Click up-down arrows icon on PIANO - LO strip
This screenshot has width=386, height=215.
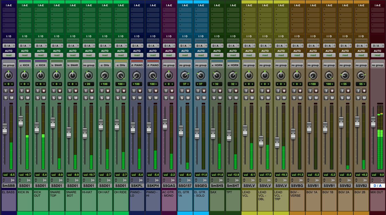coord(132,180)
